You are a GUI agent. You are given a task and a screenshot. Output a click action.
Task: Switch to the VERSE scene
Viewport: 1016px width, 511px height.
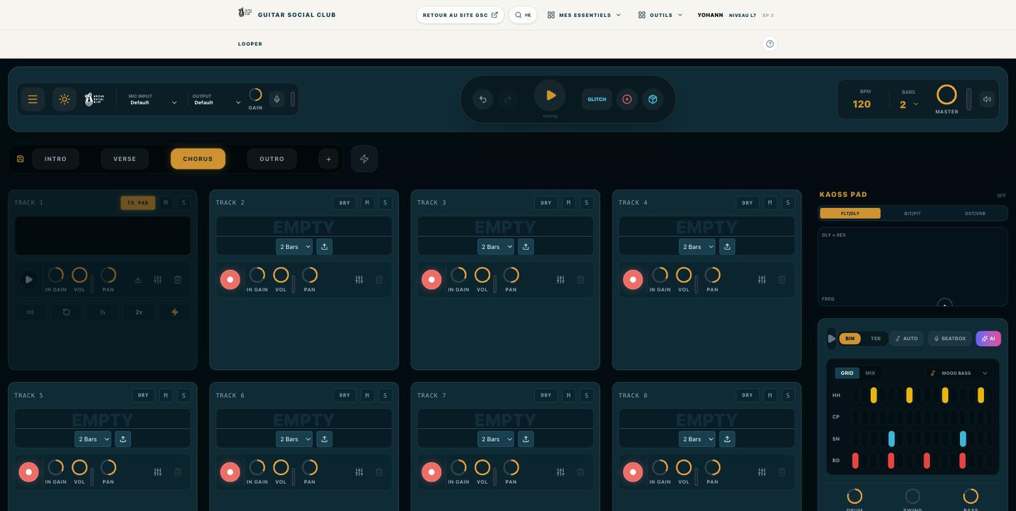(124, 159)
